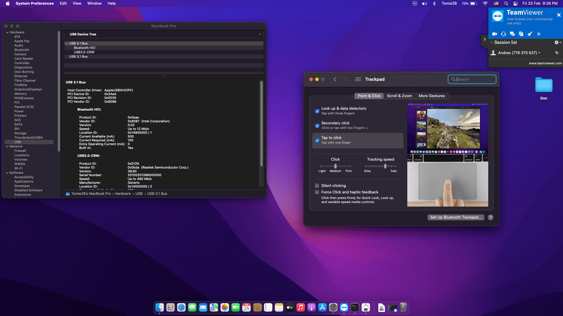Click Hardware in the bottom path bar
This screenshot has height=316, width=563.
coord(123,194)
